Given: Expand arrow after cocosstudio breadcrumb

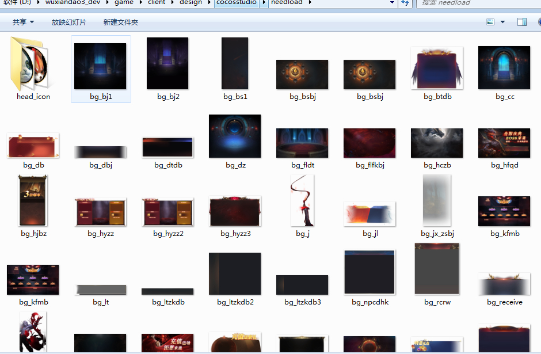Looking at the screenshot, I should tap(264, 3).
